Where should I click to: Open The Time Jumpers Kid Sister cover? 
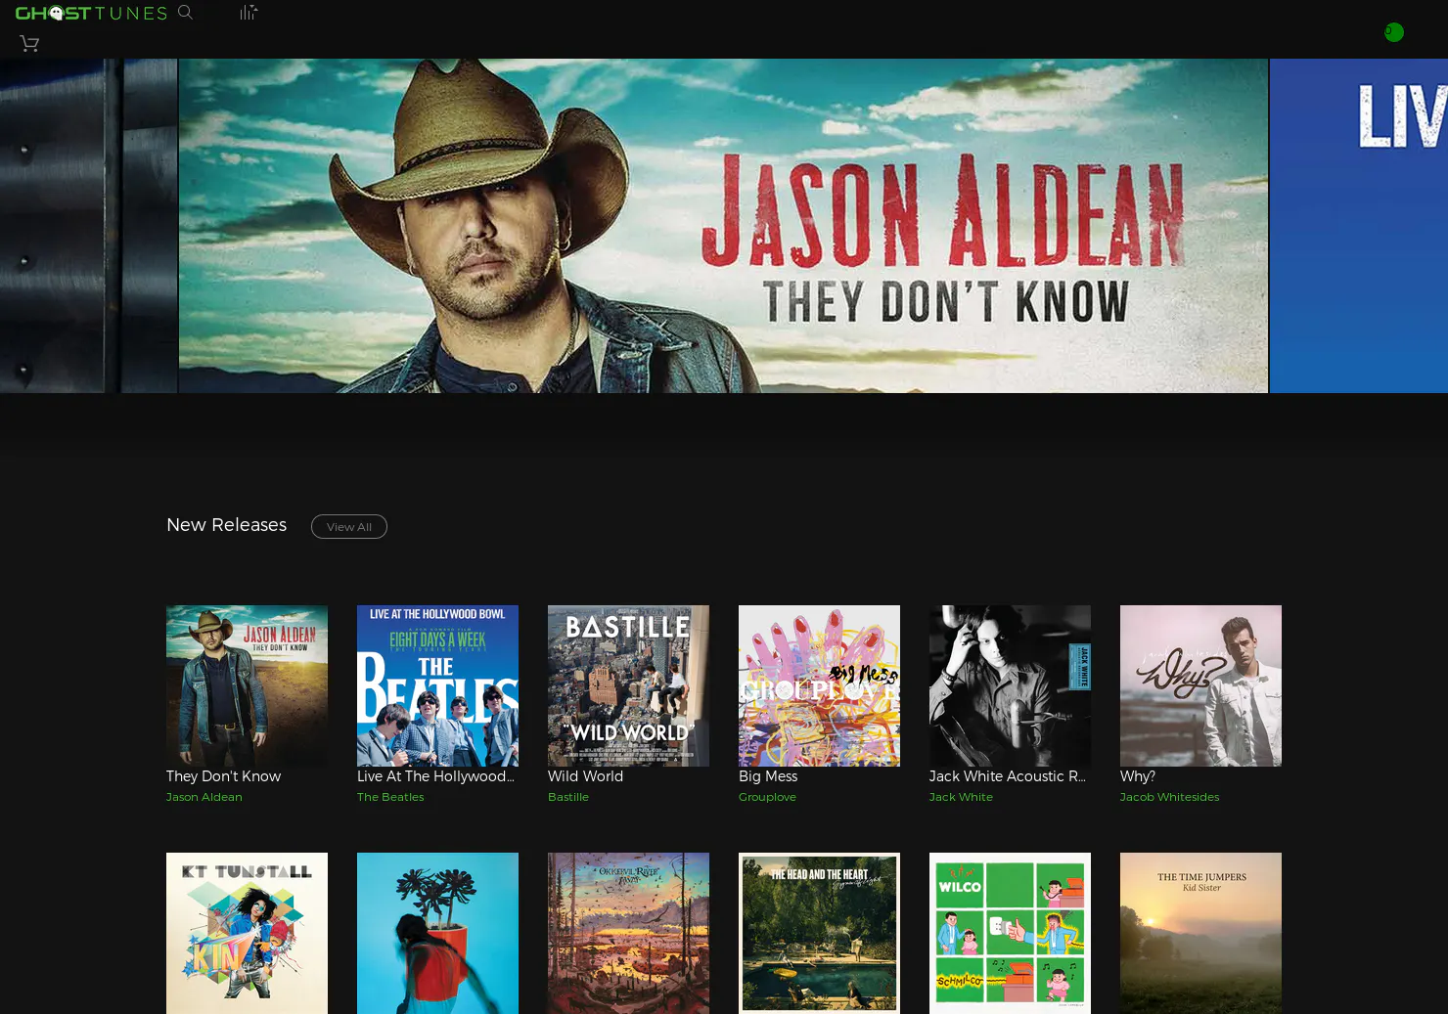click(1200, 933)
